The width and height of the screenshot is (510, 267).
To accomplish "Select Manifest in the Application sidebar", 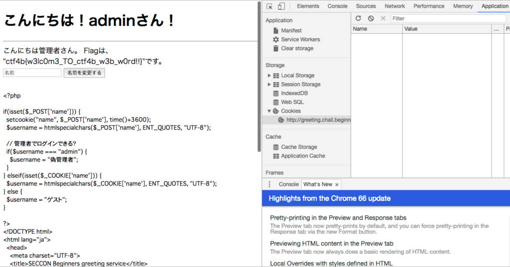I will pyautogui.click(x=291, y=30).
